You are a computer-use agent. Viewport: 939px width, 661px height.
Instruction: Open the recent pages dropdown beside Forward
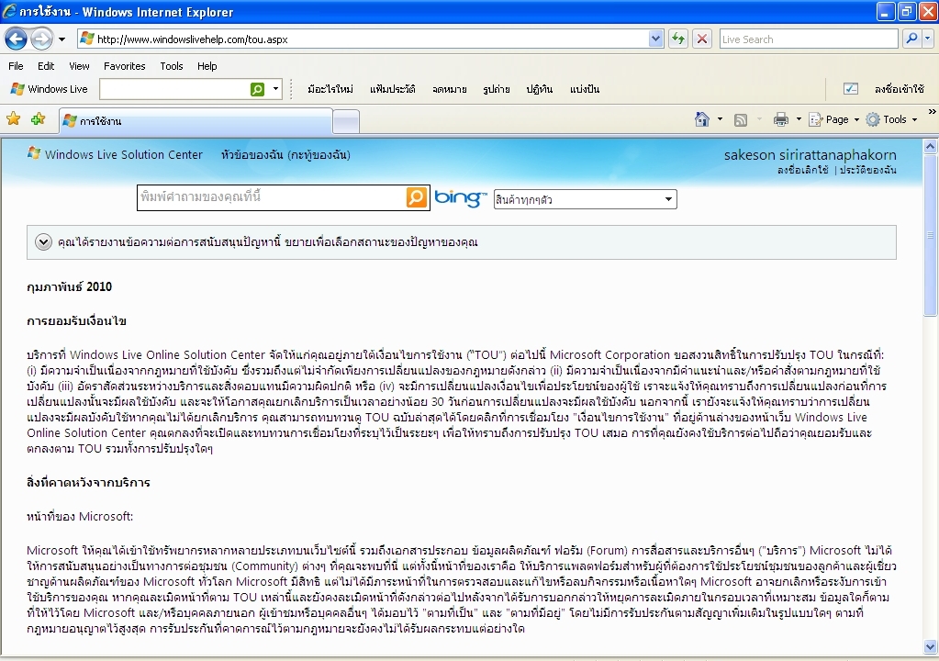pyautogui.click(x=61, y=39)
